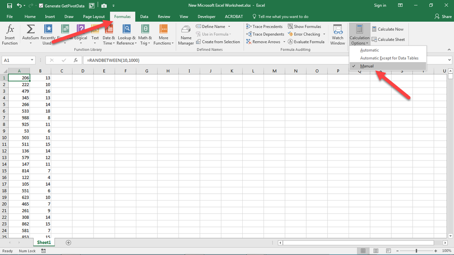Image resolution: width=454 pixels, height=255 pixels.
Task: Open Error Checking dropdown arrow
Action: [x=324, y=34]
